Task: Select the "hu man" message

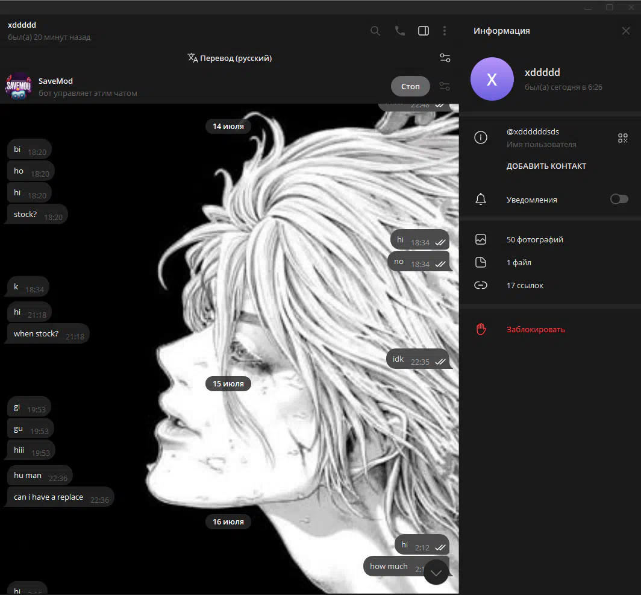Action: tap(40, 475)
